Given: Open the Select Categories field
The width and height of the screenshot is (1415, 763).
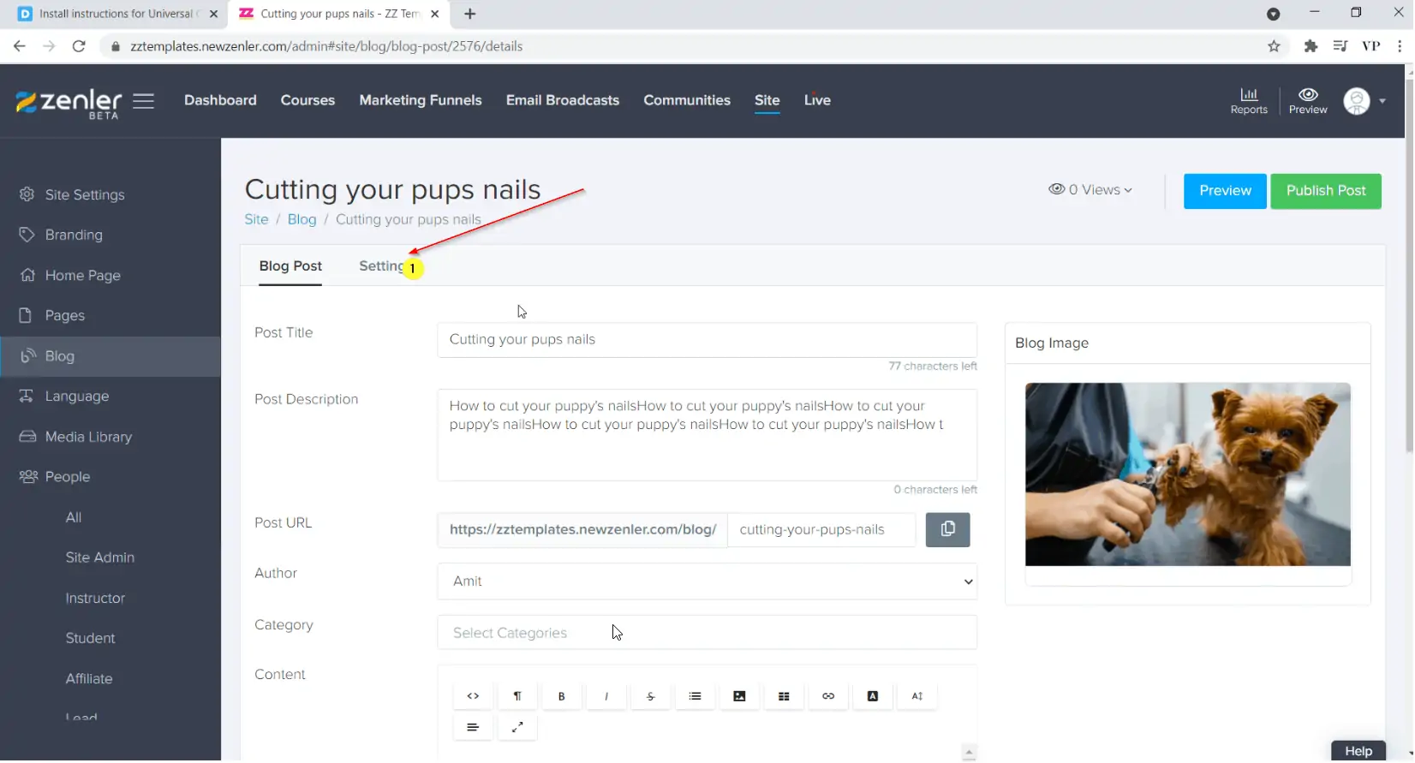Looking at the screenshot, I should point(707,633).
